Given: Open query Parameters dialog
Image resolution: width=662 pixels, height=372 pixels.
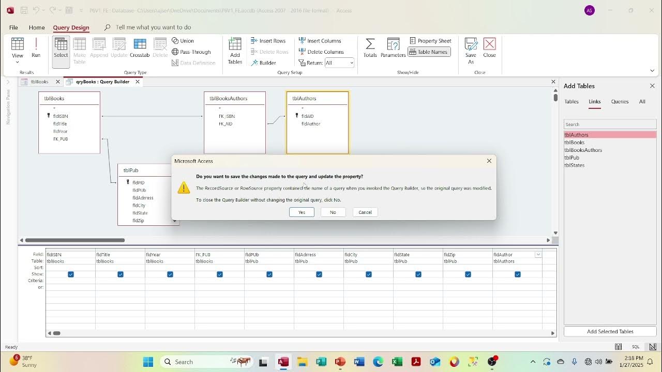Looking at the screenshot, I should pyautogui.click(x=393, y=48).
